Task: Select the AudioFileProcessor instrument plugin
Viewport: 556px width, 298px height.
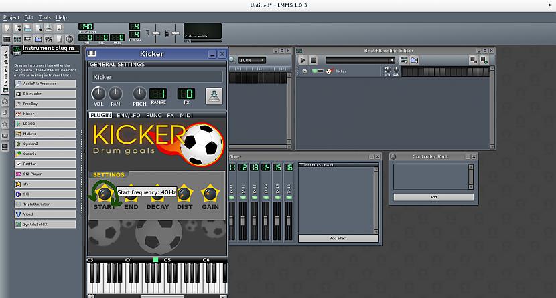Action: 45,84
